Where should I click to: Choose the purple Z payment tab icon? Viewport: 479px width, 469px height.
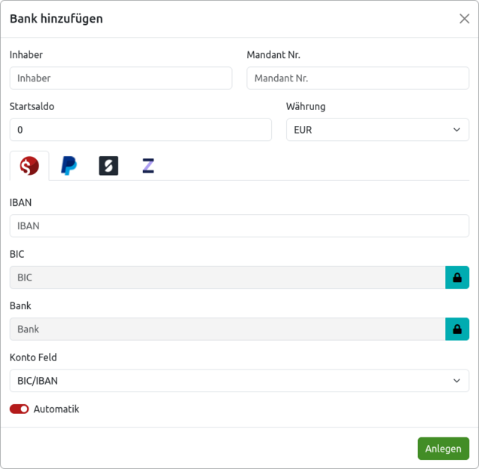148,166
